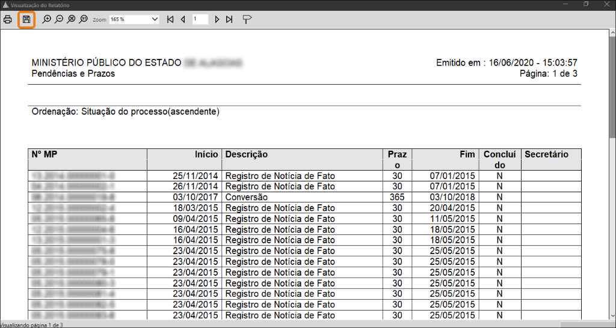616x328 pixels.
Task: Click the signpost icon in the toolbar
Action: pyautogui.click(x=247, y=19)
